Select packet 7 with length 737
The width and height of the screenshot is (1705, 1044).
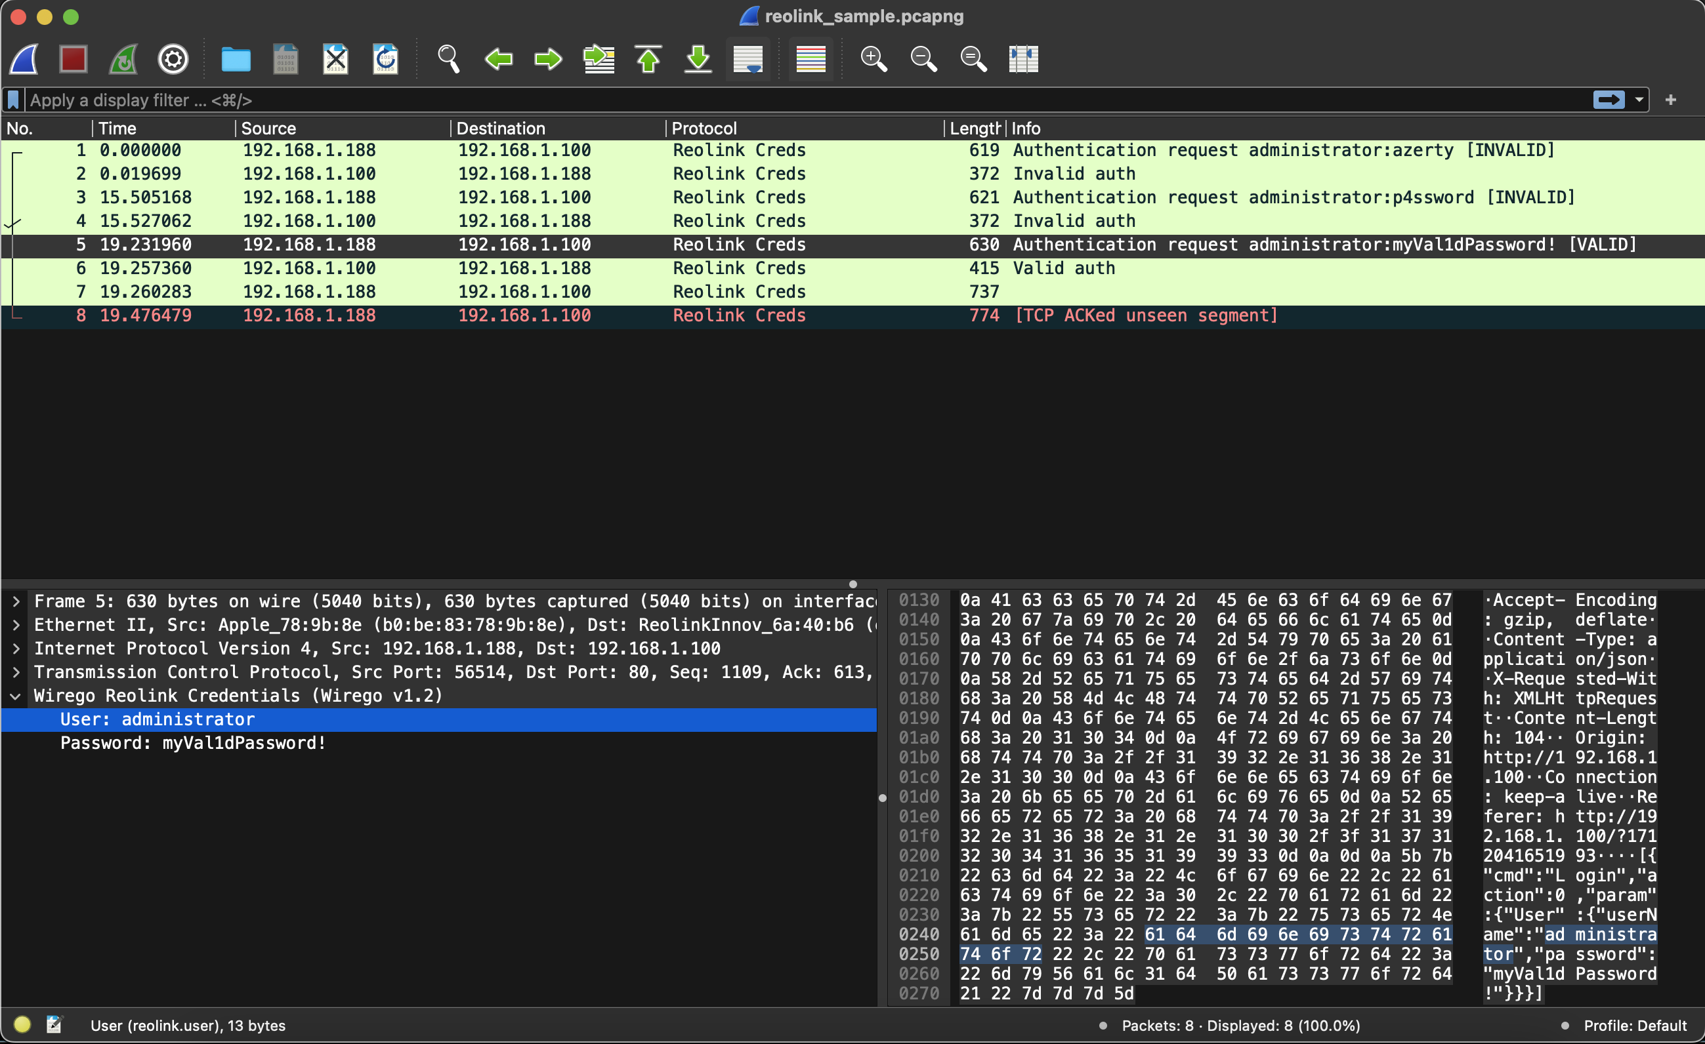coord(853,292)
